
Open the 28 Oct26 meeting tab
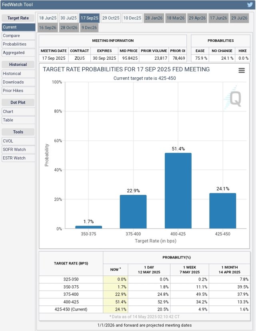(x=69, y=28)
